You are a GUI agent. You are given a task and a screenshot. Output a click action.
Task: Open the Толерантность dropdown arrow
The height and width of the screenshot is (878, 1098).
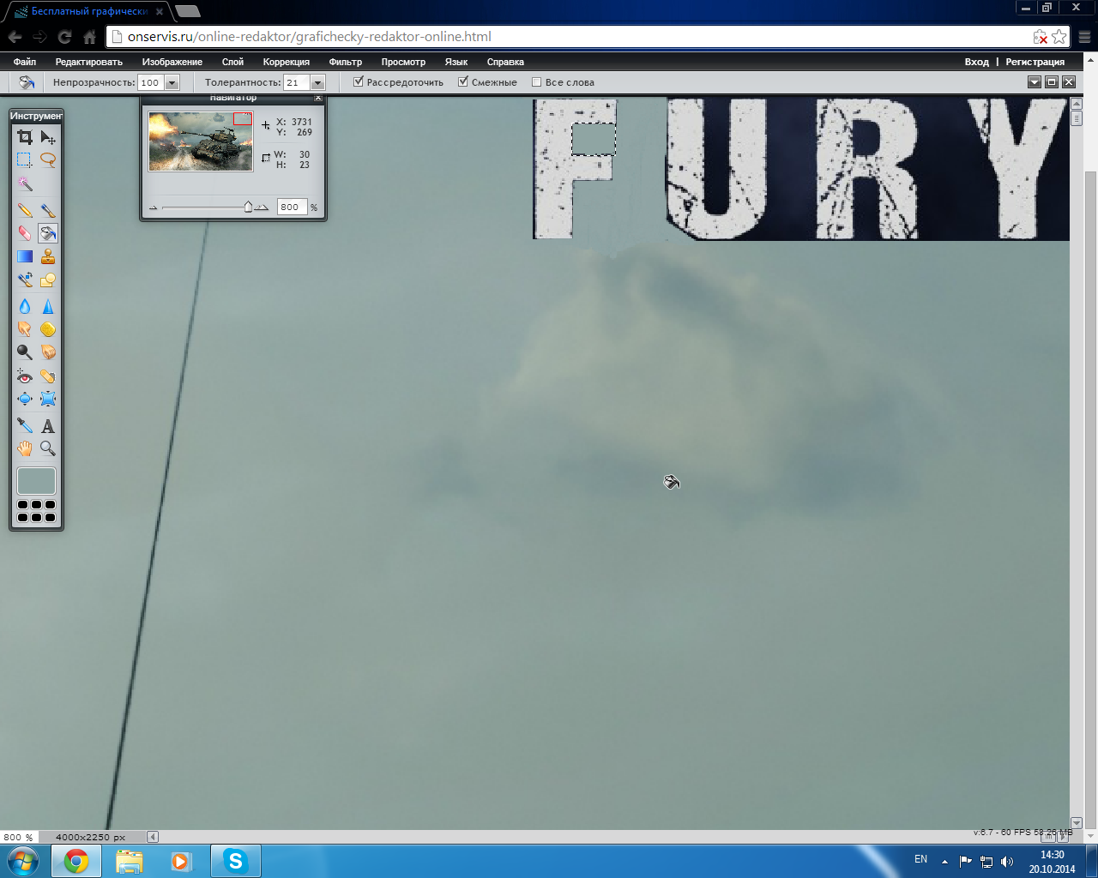click(x=318, y=83)
